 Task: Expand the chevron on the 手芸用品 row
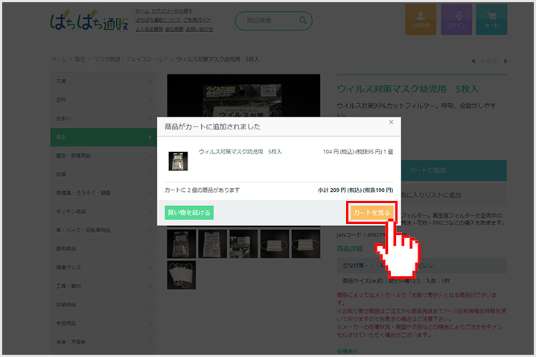[150, 324]
